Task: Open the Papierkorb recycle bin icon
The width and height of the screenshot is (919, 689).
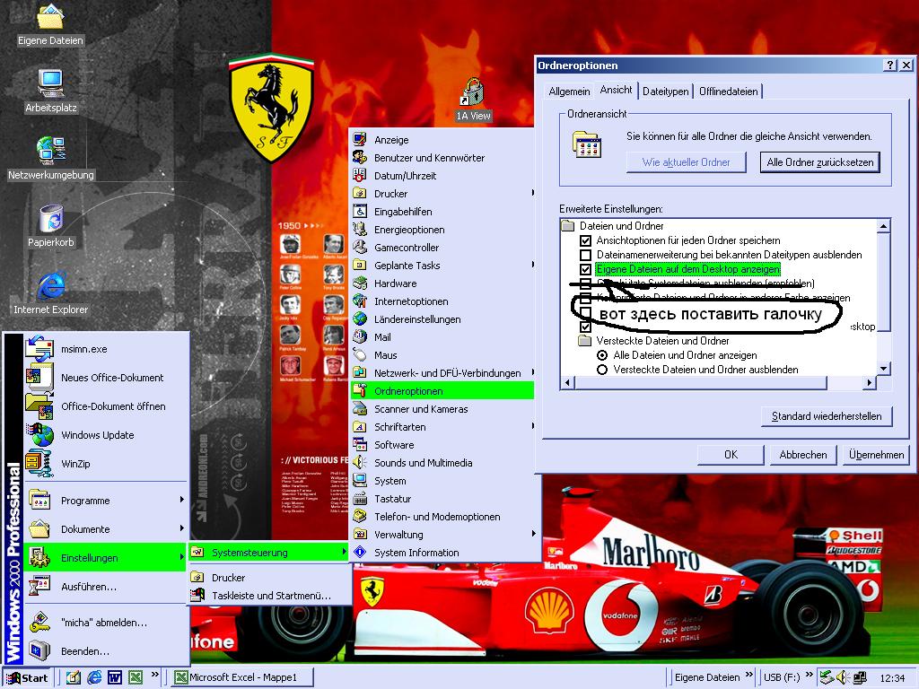Action: (x=51, y=225)
